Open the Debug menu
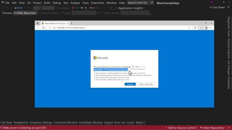Screen dimensions: 232x130 57,3
